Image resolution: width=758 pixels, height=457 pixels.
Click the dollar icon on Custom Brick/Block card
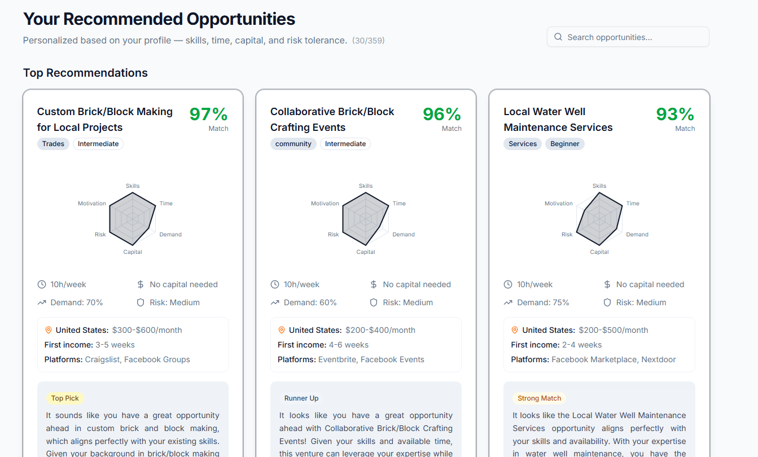click(x=140, y=284)
